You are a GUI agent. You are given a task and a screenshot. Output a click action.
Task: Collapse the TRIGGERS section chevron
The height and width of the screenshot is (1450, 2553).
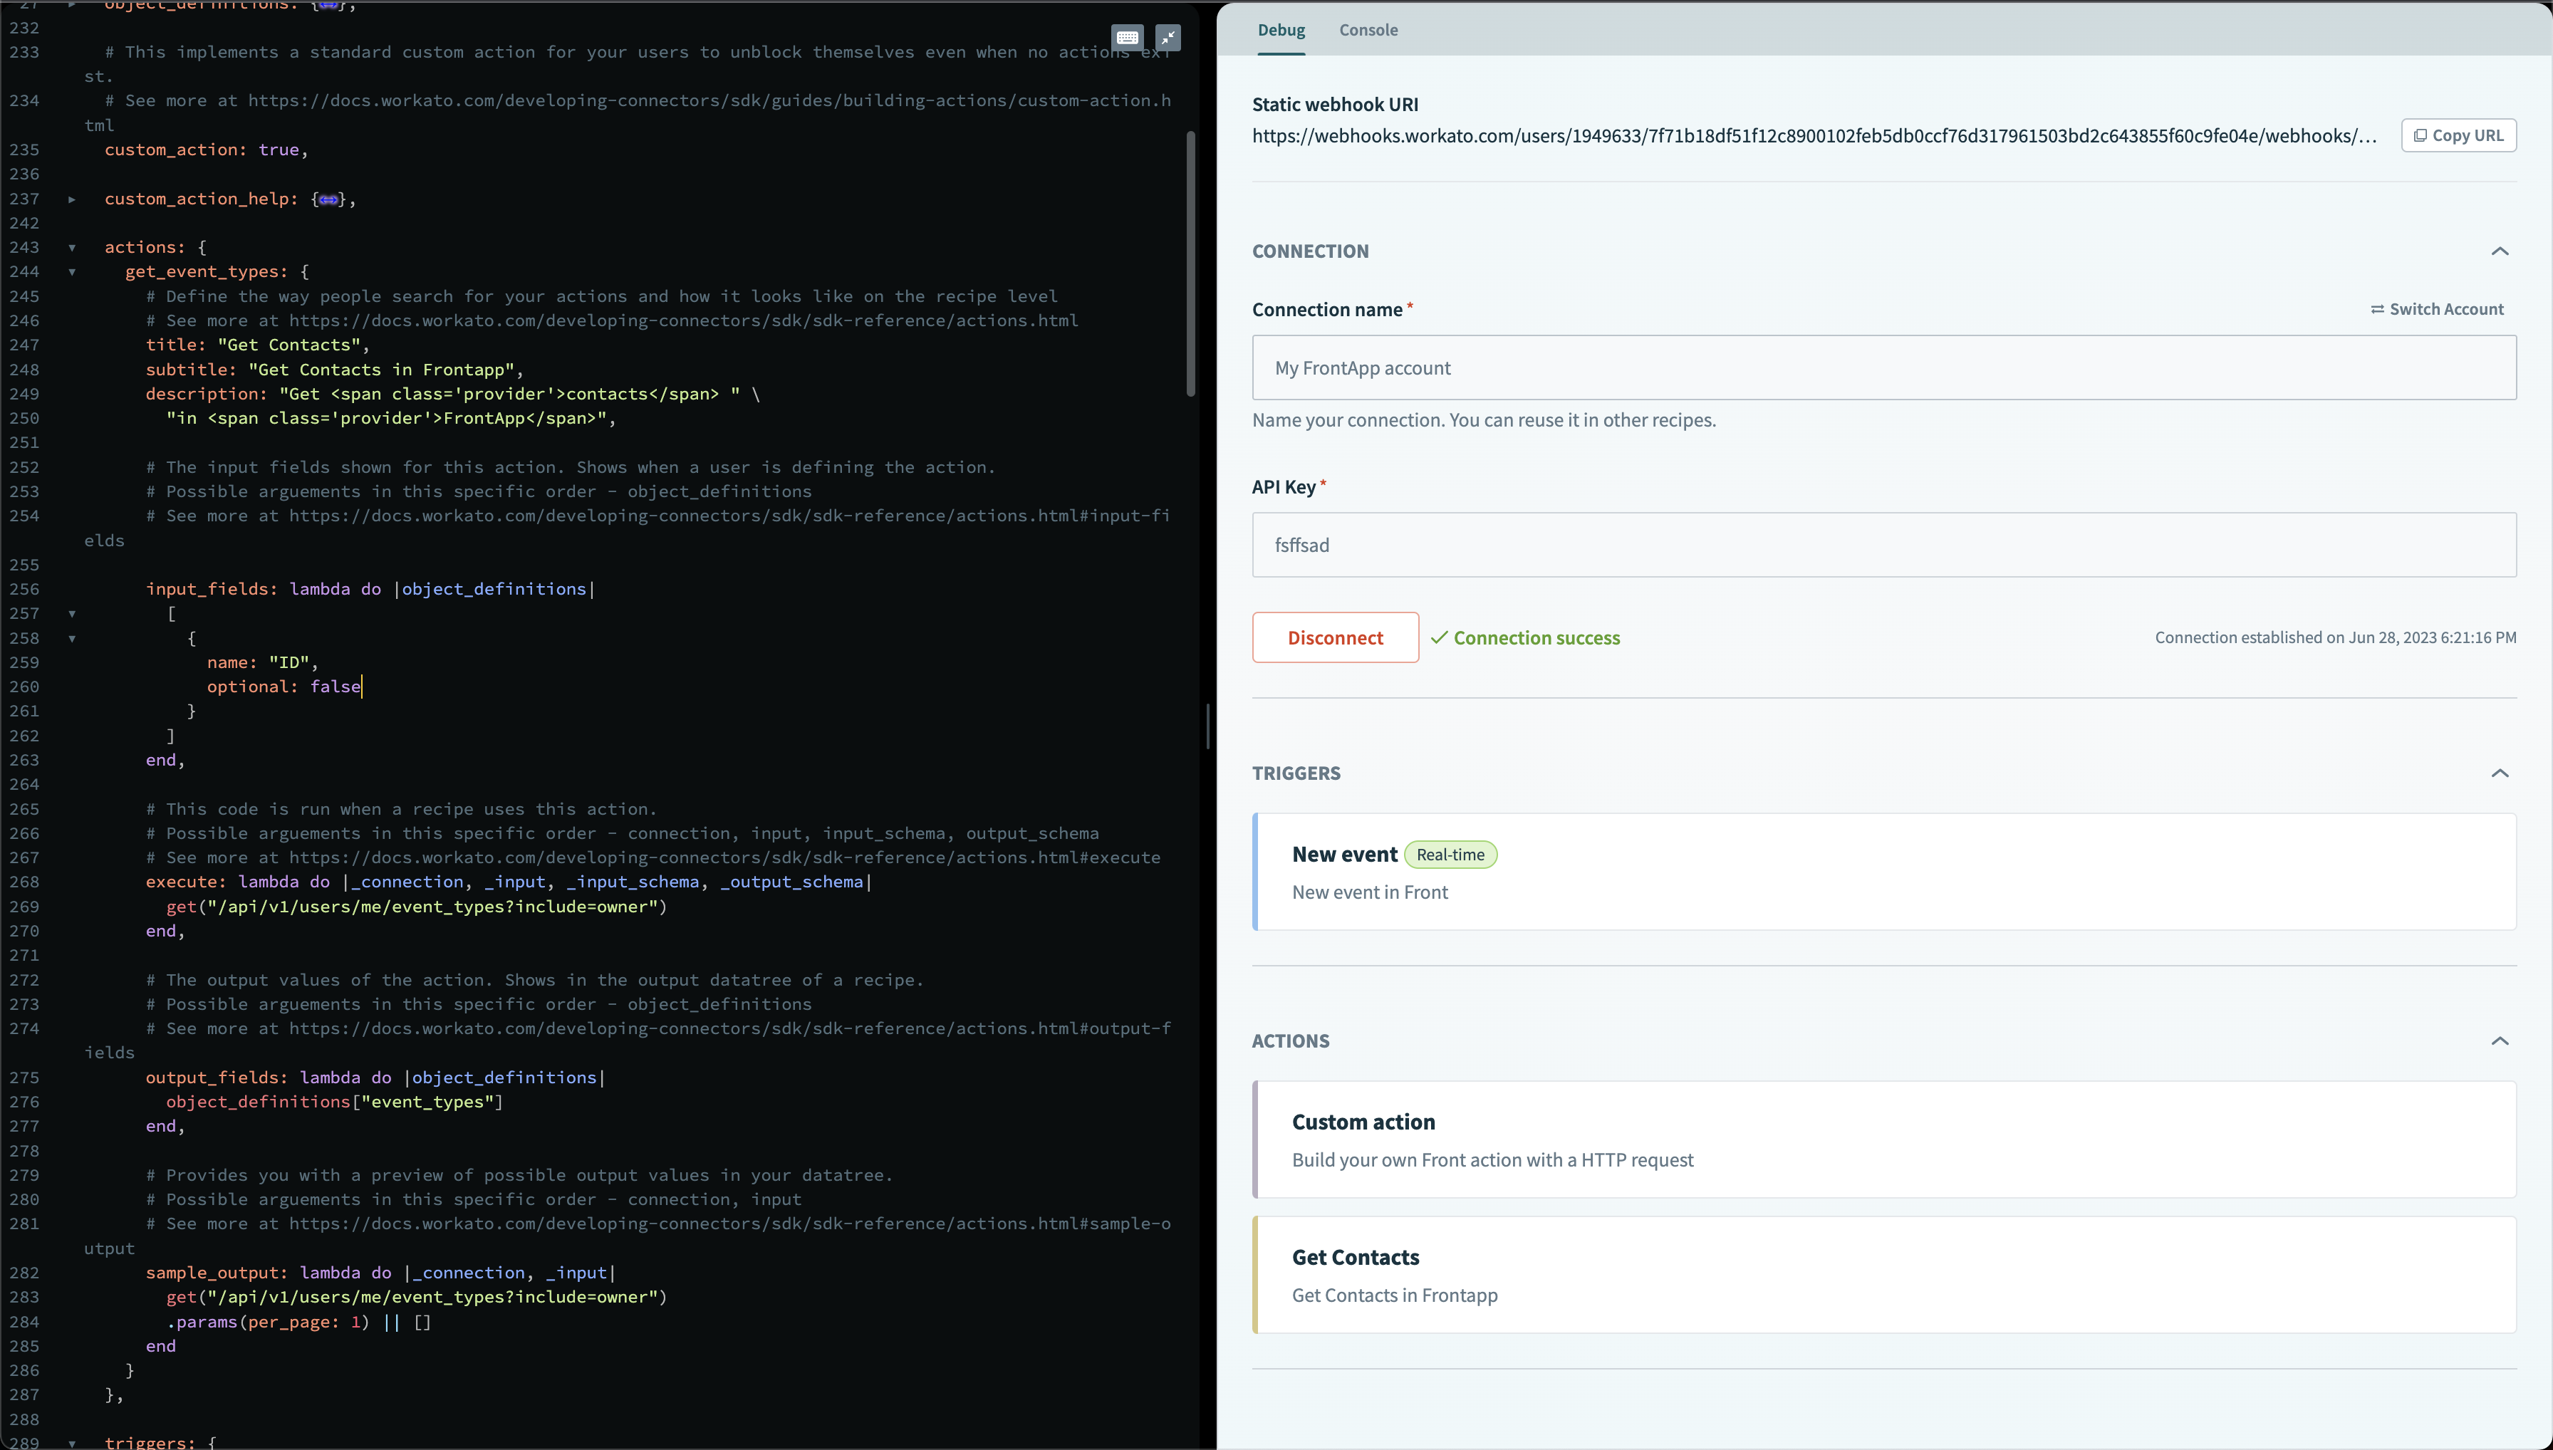click(x=2500, y=773)
